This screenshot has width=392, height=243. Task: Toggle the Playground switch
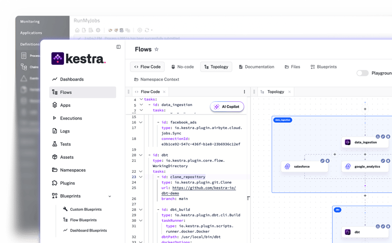tap(362, 73)
